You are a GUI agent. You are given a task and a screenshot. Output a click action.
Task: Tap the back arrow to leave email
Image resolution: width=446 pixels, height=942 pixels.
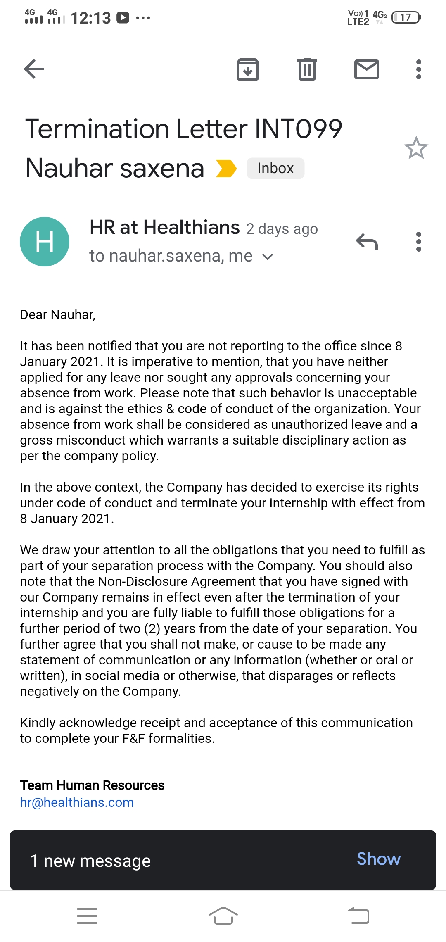[x=34, y=69]
